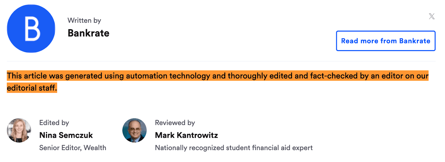Open the reviewer avatar beside Reviewed by
This screenshot has height=162, width=445.
tap(134, 130)
